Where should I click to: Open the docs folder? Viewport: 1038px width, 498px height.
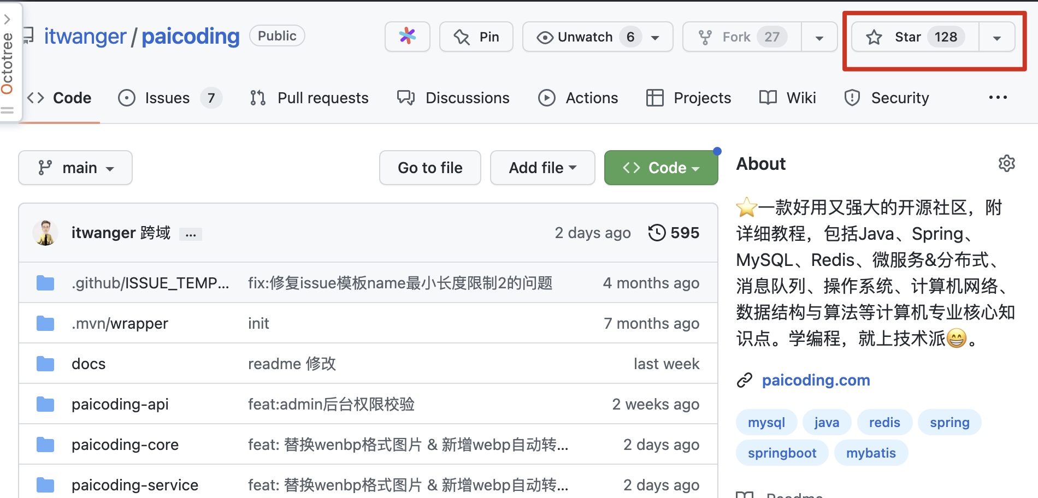89,364
